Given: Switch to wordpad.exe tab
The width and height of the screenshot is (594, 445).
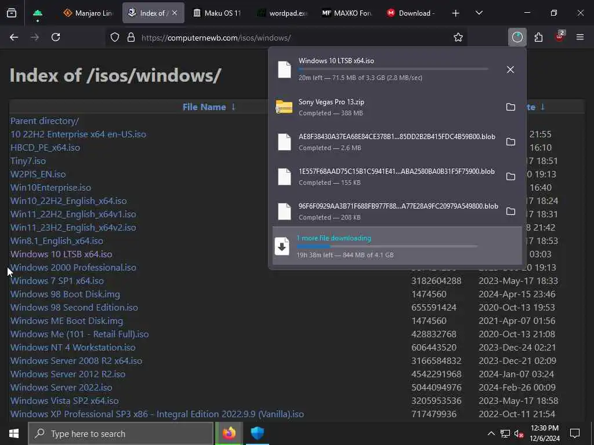Looking at the screenshot, I should click(282, 13).
